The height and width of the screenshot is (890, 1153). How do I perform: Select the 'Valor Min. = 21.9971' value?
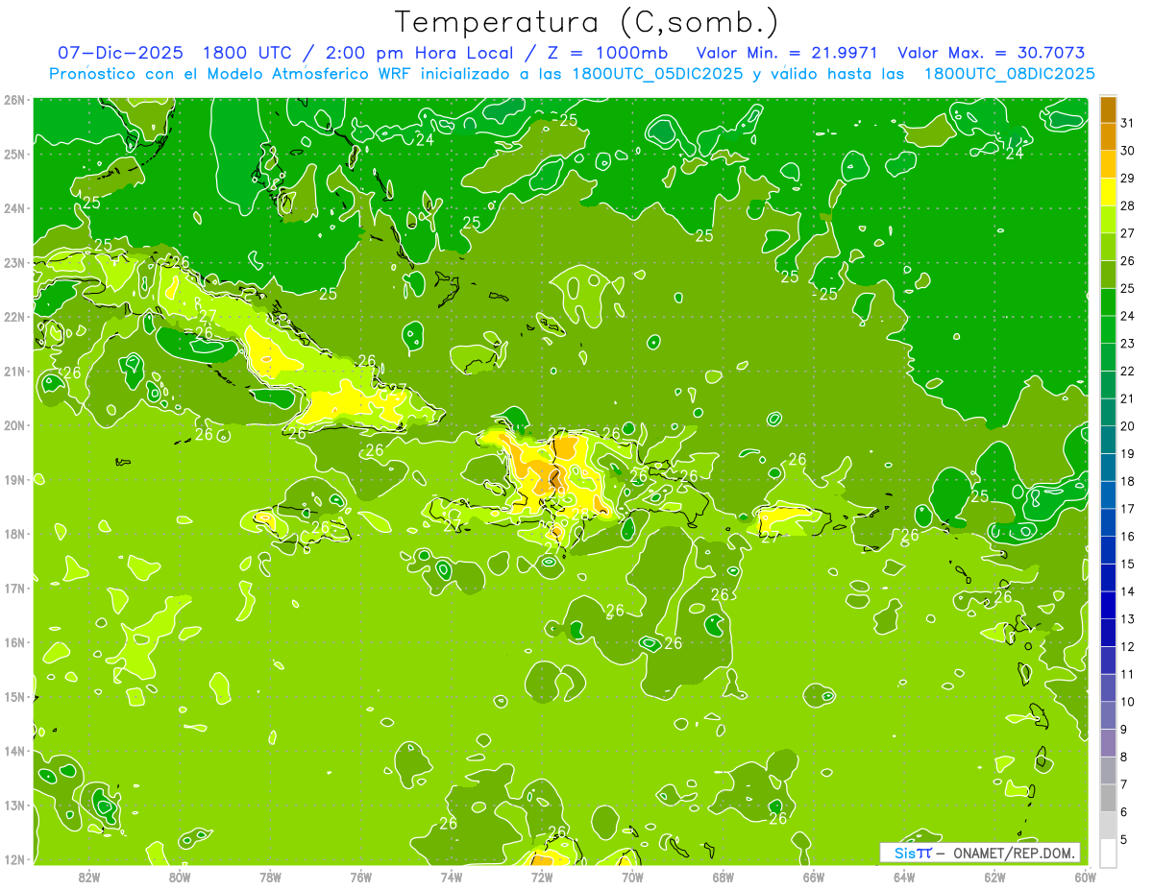click(788, 53)
